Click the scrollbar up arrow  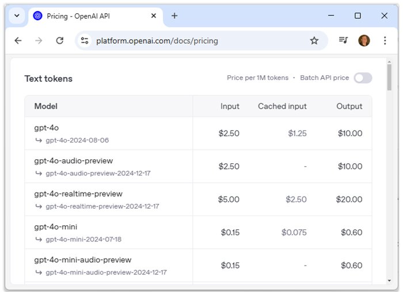pos(389,62)
